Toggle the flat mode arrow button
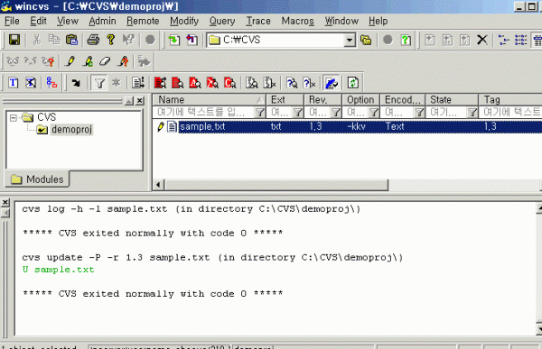Screen dimensions: 542x349 (x=76, y=83)
